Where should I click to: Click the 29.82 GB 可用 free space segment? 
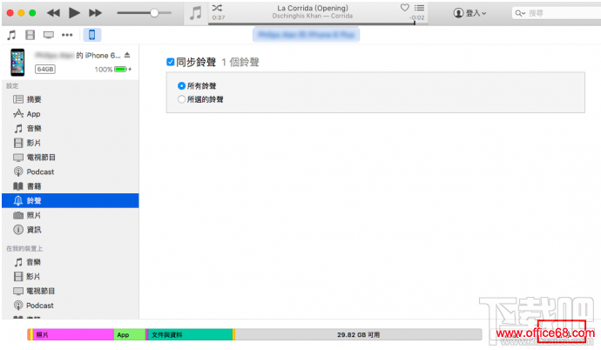coord(358,334)
